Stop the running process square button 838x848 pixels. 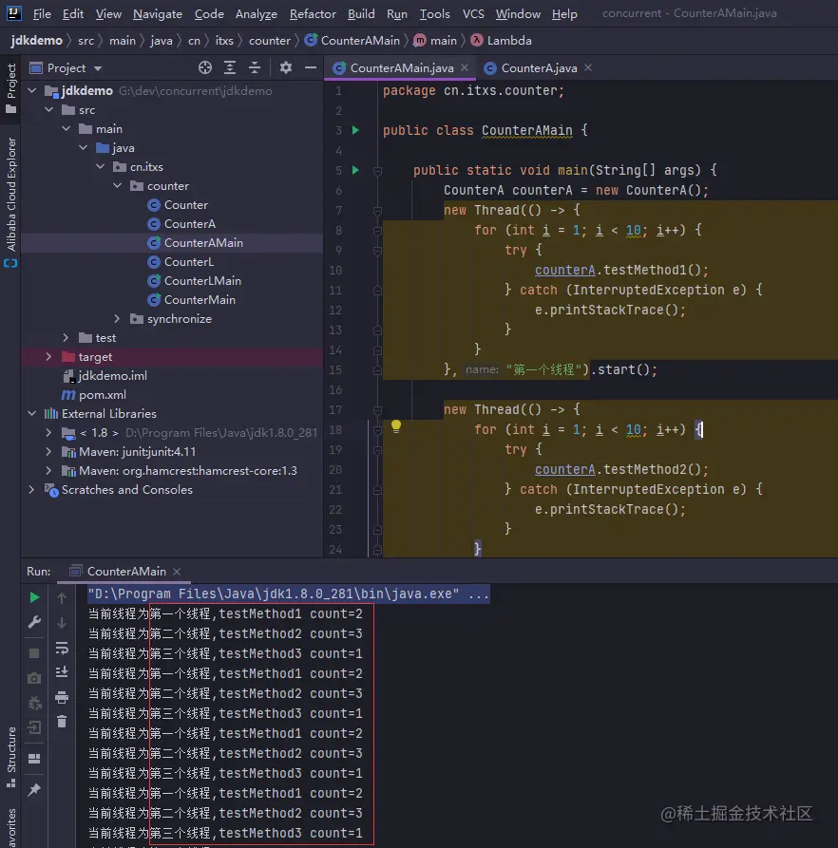pos(34,653)
